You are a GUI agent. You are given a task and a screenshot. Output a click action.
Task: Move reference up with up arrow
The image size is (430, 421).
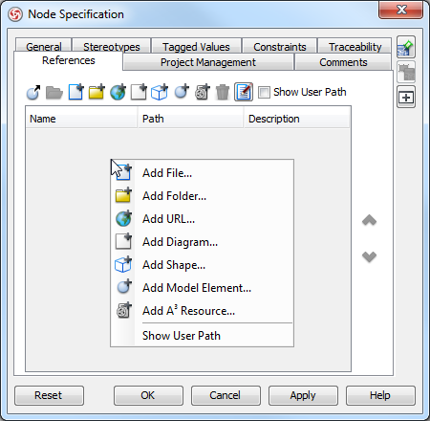370,221
